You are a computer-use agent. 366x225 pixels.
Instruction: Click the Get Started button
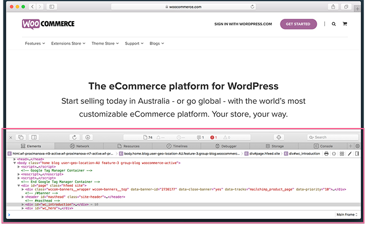tap(298, 24)
